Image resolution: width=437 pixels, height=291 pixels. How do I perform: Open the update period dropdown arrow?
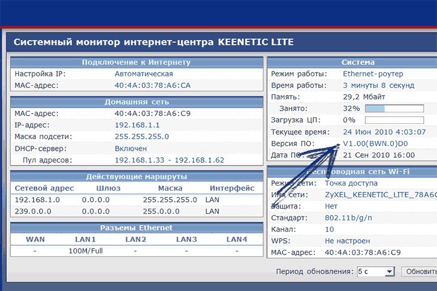(390, 272)
